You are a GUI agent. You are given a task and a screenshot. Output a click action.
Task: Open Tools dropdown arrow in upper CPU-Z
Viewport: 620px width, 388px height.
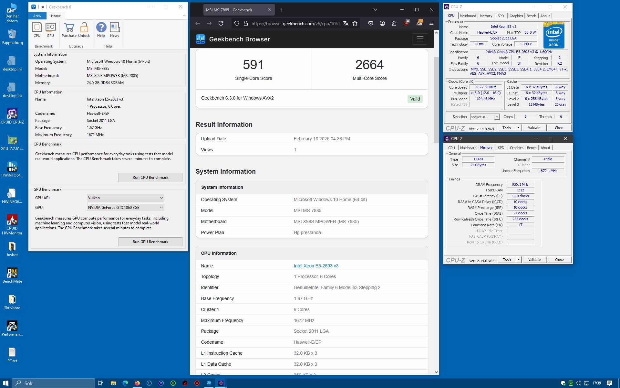[518, 128]
